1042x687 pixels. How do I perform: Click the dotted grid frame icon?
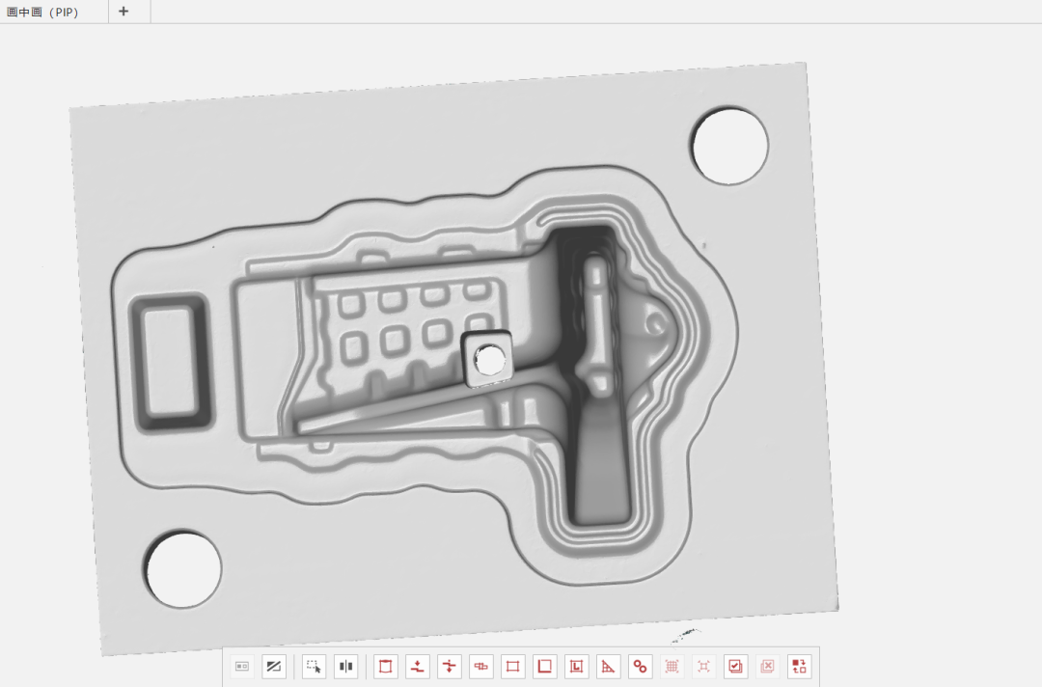coord(672,667)
